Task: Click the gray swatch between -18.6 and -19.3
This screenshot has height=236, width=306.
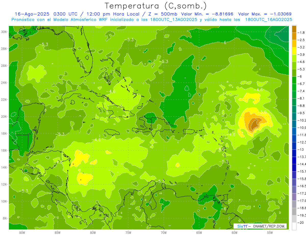Action: 294,212
